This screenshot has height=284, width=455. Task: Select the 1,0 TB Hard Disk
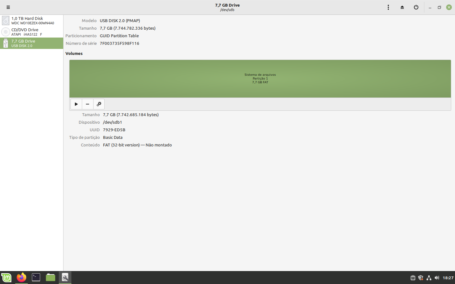tap(32, 21)
